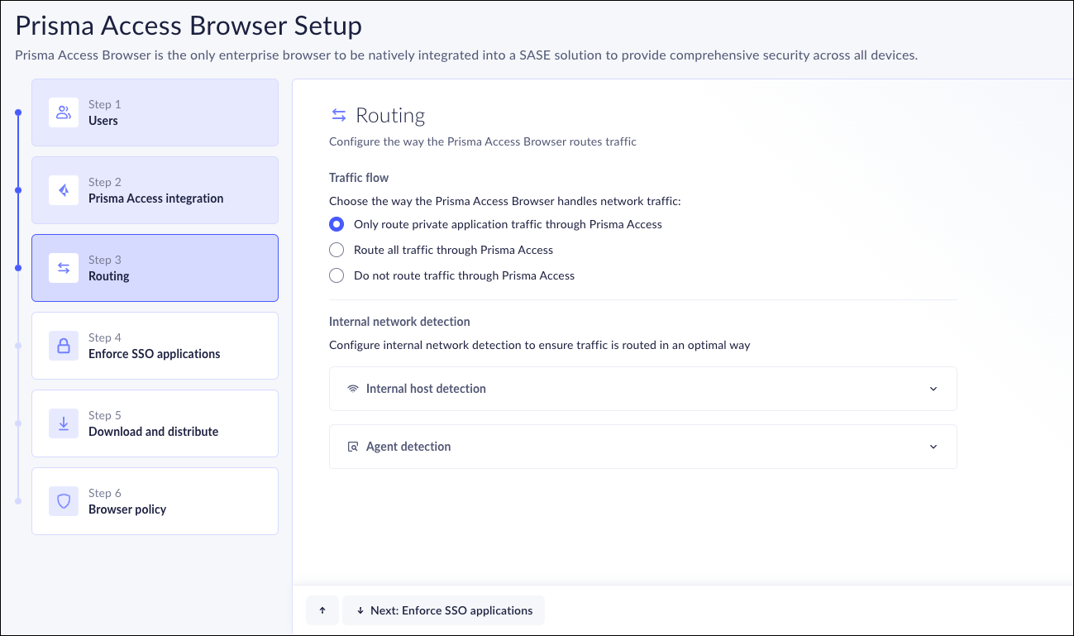The image size is (1074, 636).
Task: Click the up arrow previous step button
Action: [x=322, y=610]
